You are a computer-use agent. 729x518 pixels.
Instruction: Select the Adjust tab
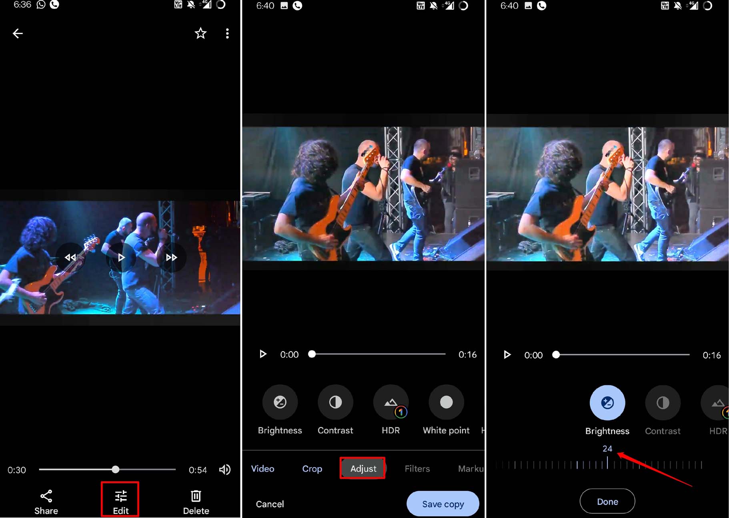click(362, 468)
